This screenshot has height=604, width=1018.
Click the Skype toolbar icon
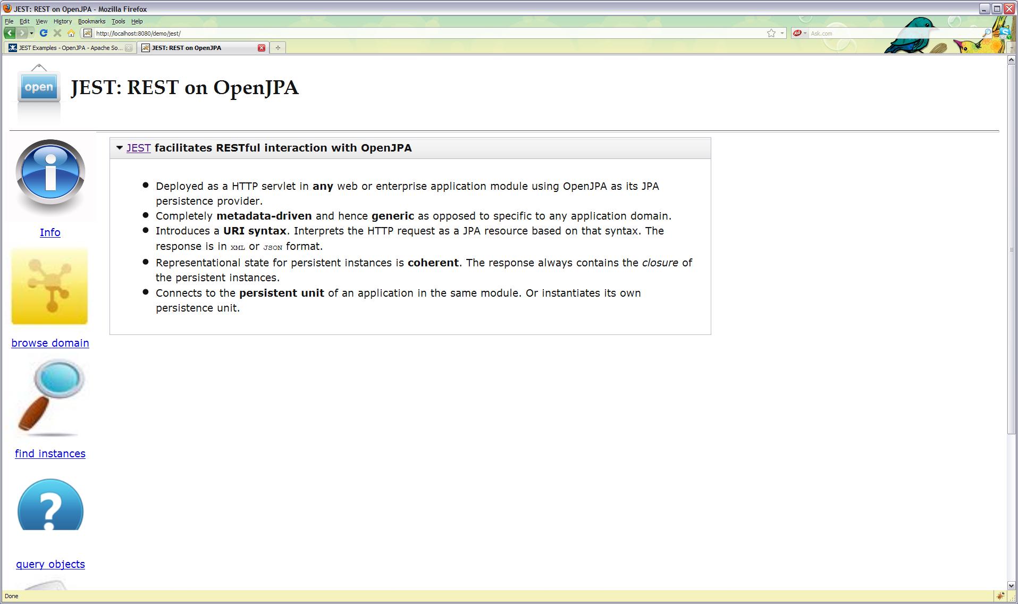pyautogui.click(x=1004, y=33)
